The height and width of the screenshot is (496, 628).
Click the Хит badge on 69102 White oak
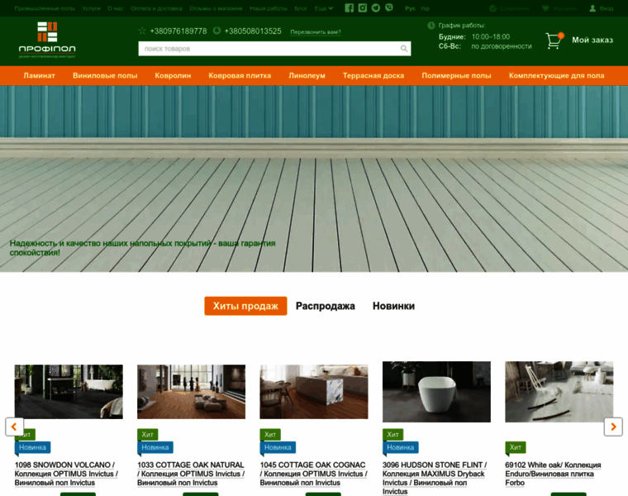516,447
